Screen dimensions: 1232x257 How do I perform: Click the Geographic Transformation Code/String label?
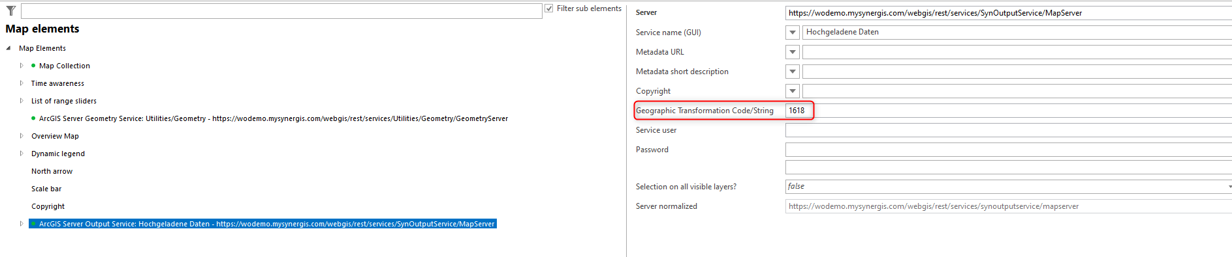click(704, 111)
